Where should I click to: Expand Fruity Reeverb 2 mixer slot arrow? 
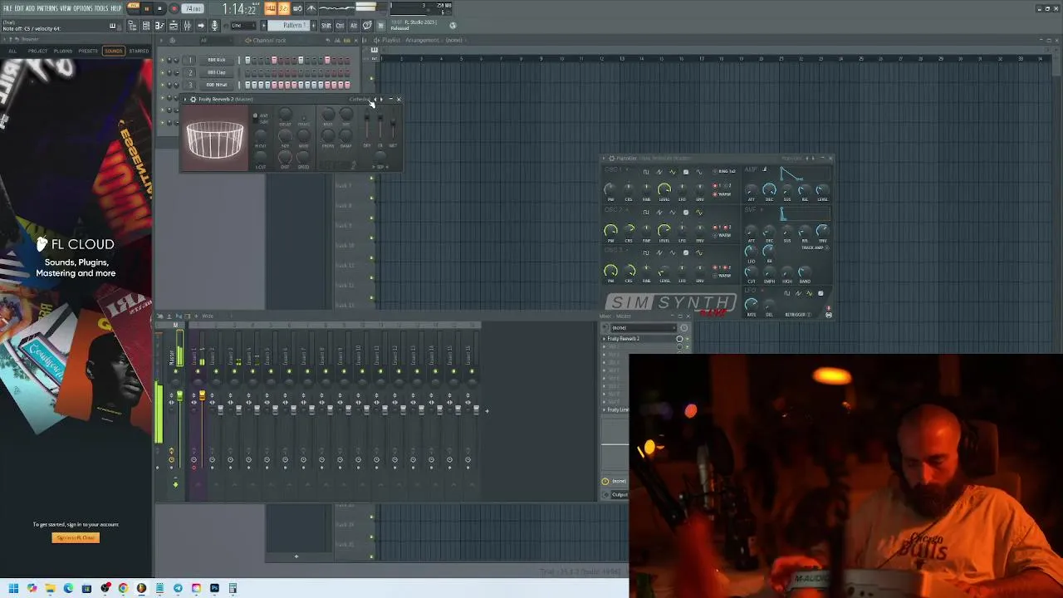coord(604,339)
